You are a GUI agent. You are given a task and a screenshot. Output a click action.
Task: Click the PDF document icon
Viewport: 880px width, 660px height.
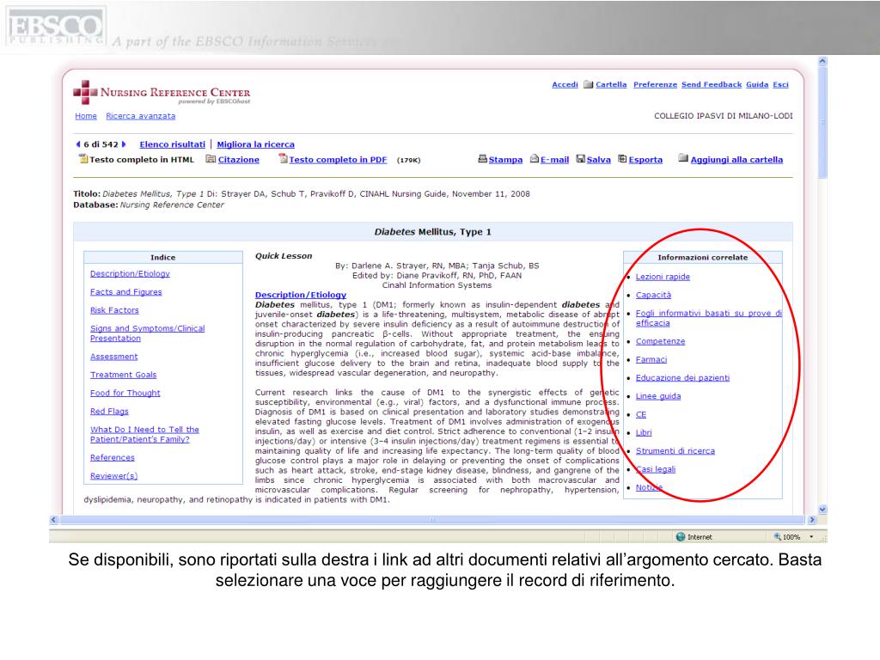[x=284, y=159]
